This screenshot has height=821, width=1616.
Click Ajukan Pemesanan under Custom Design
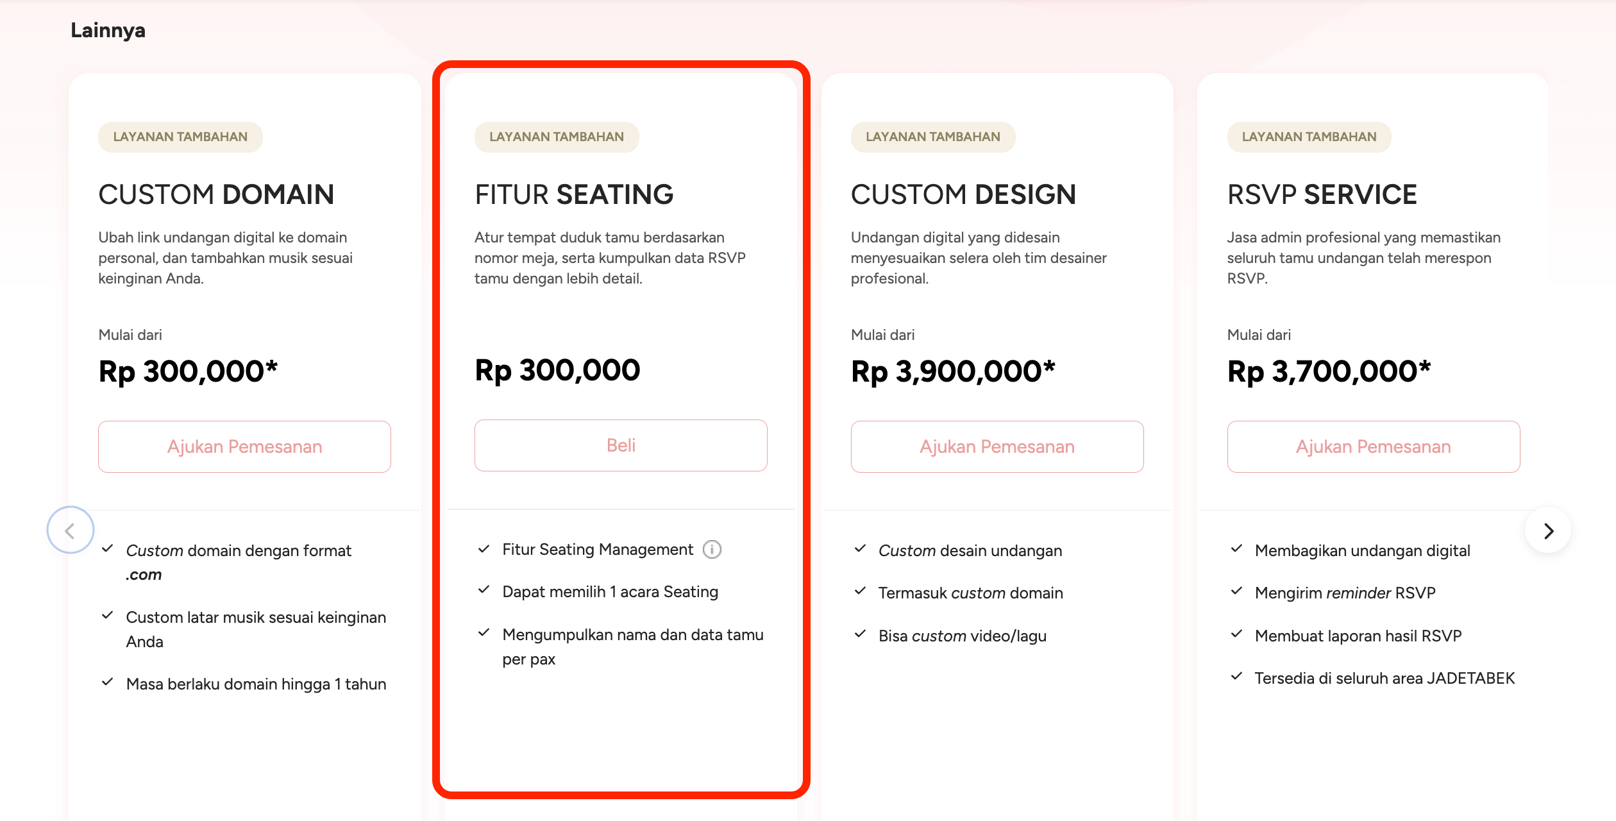tap(997, 447)
